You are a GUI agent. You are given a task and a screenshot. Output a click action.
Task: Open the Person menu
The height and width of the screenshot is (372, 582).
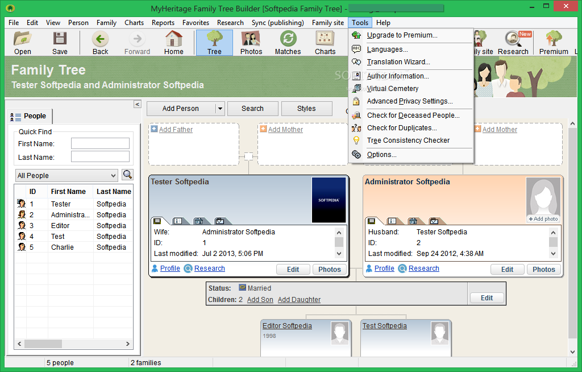click(x=78, y=23)
